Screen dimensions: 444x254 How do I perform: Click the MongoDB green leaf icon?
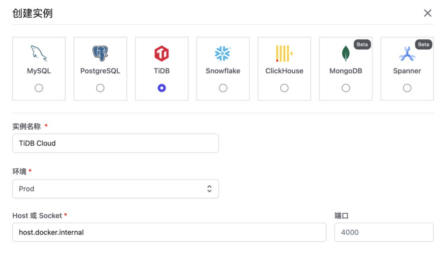(x=346, y=53)
